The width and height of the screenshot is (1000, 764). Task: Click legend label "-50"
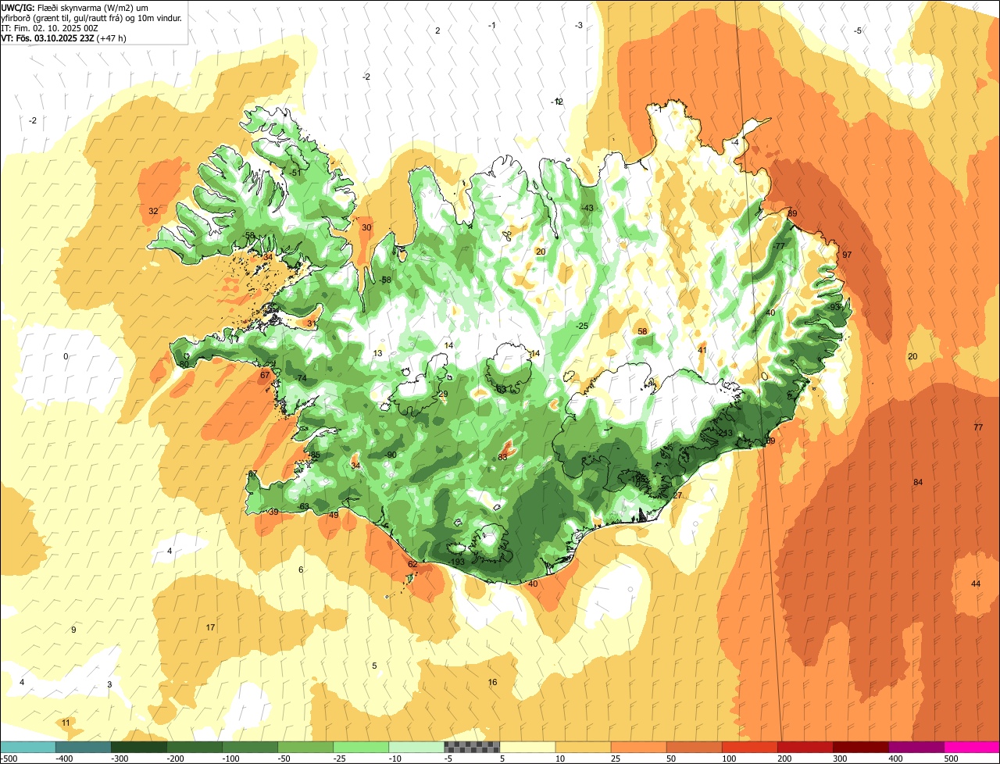coord(284,759)
